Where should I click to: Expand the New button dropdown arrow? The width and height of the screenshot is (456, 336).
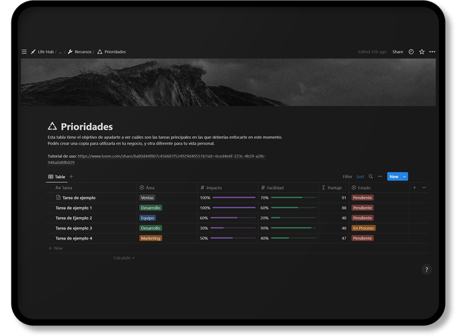404,177
